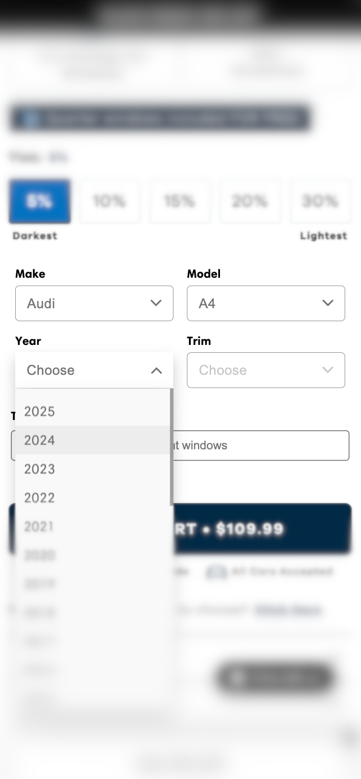Image resolution: width=361 pixels, height=779 pixels.
Task: Click the down chevron beside A4
Action: 328,303
